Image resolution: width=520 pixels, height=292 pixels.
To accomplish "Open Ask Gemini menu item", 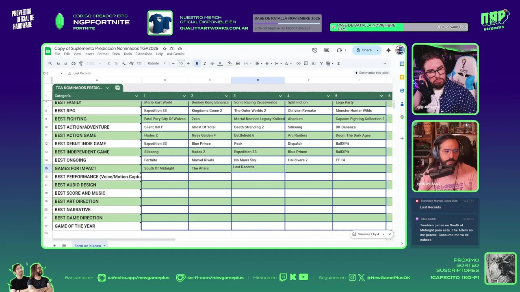I will (175, 54).
